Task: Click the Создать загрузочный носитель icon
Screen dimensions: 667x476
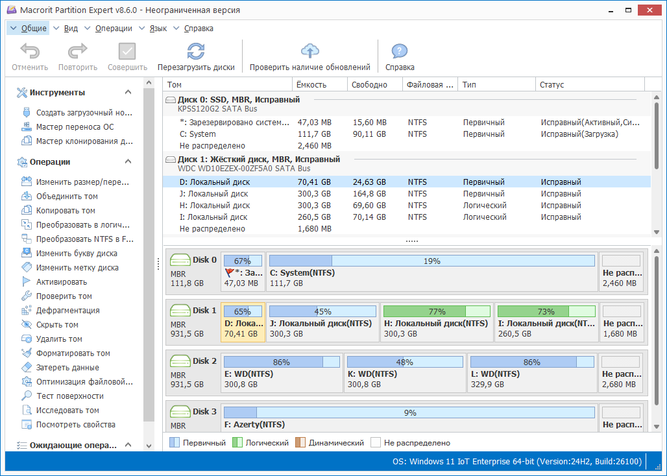Action: point(27,113)
